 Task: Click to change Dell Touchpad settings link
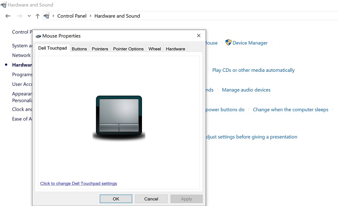tap(79, 184)
